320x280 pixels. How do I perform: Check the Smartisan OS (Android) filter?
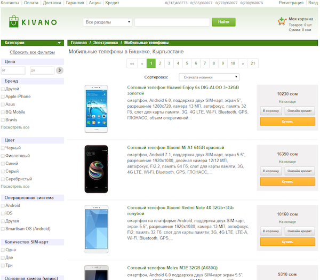click(3, 229)
